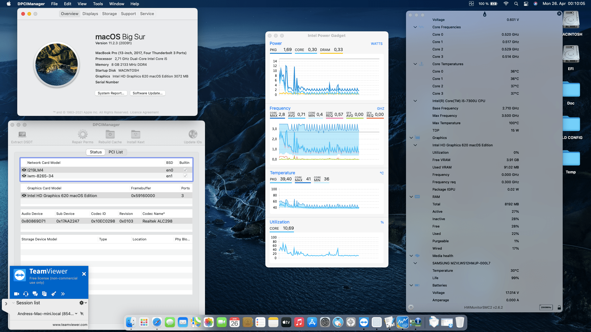Select PCI List segment in DPCIManager

tap(115, 152)
